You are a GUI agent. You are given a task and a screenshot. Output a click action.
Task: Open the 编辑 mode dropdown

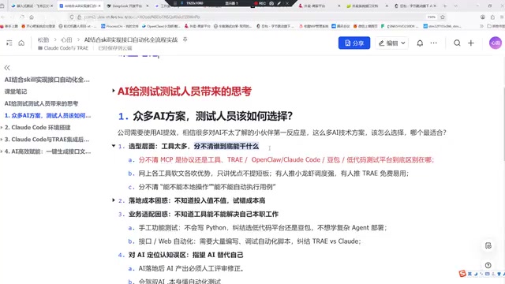391,43
